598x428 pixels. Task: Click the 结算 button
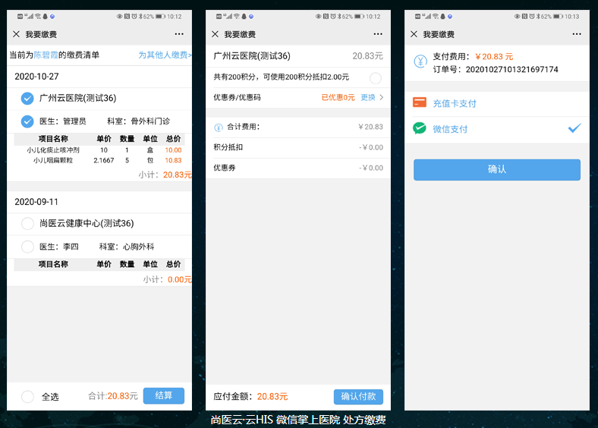point(164,395)
